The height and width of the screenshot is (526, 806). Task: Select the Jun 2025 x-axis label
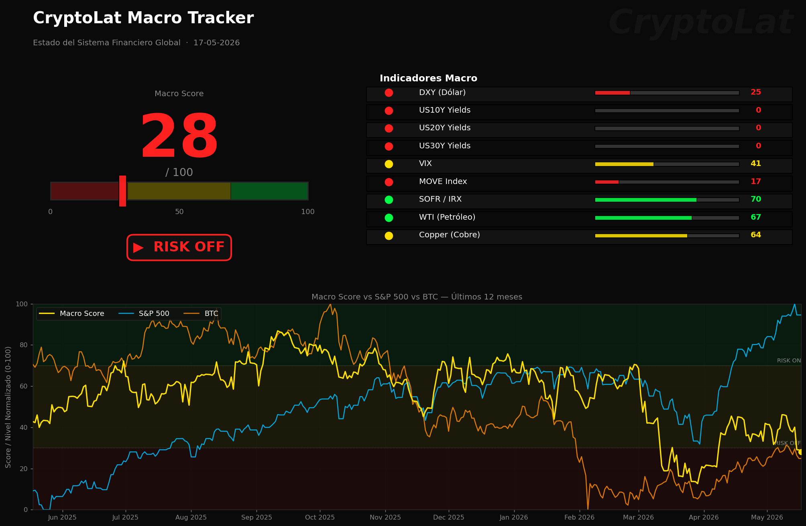point(62,518)
